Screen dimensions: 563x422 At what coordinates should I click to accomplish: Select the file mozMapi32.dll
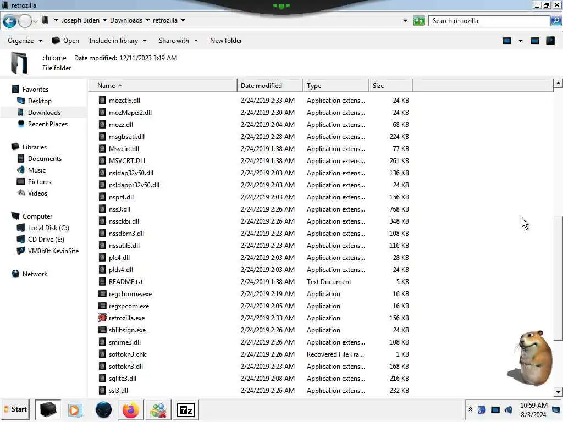(x=130, y=112)
